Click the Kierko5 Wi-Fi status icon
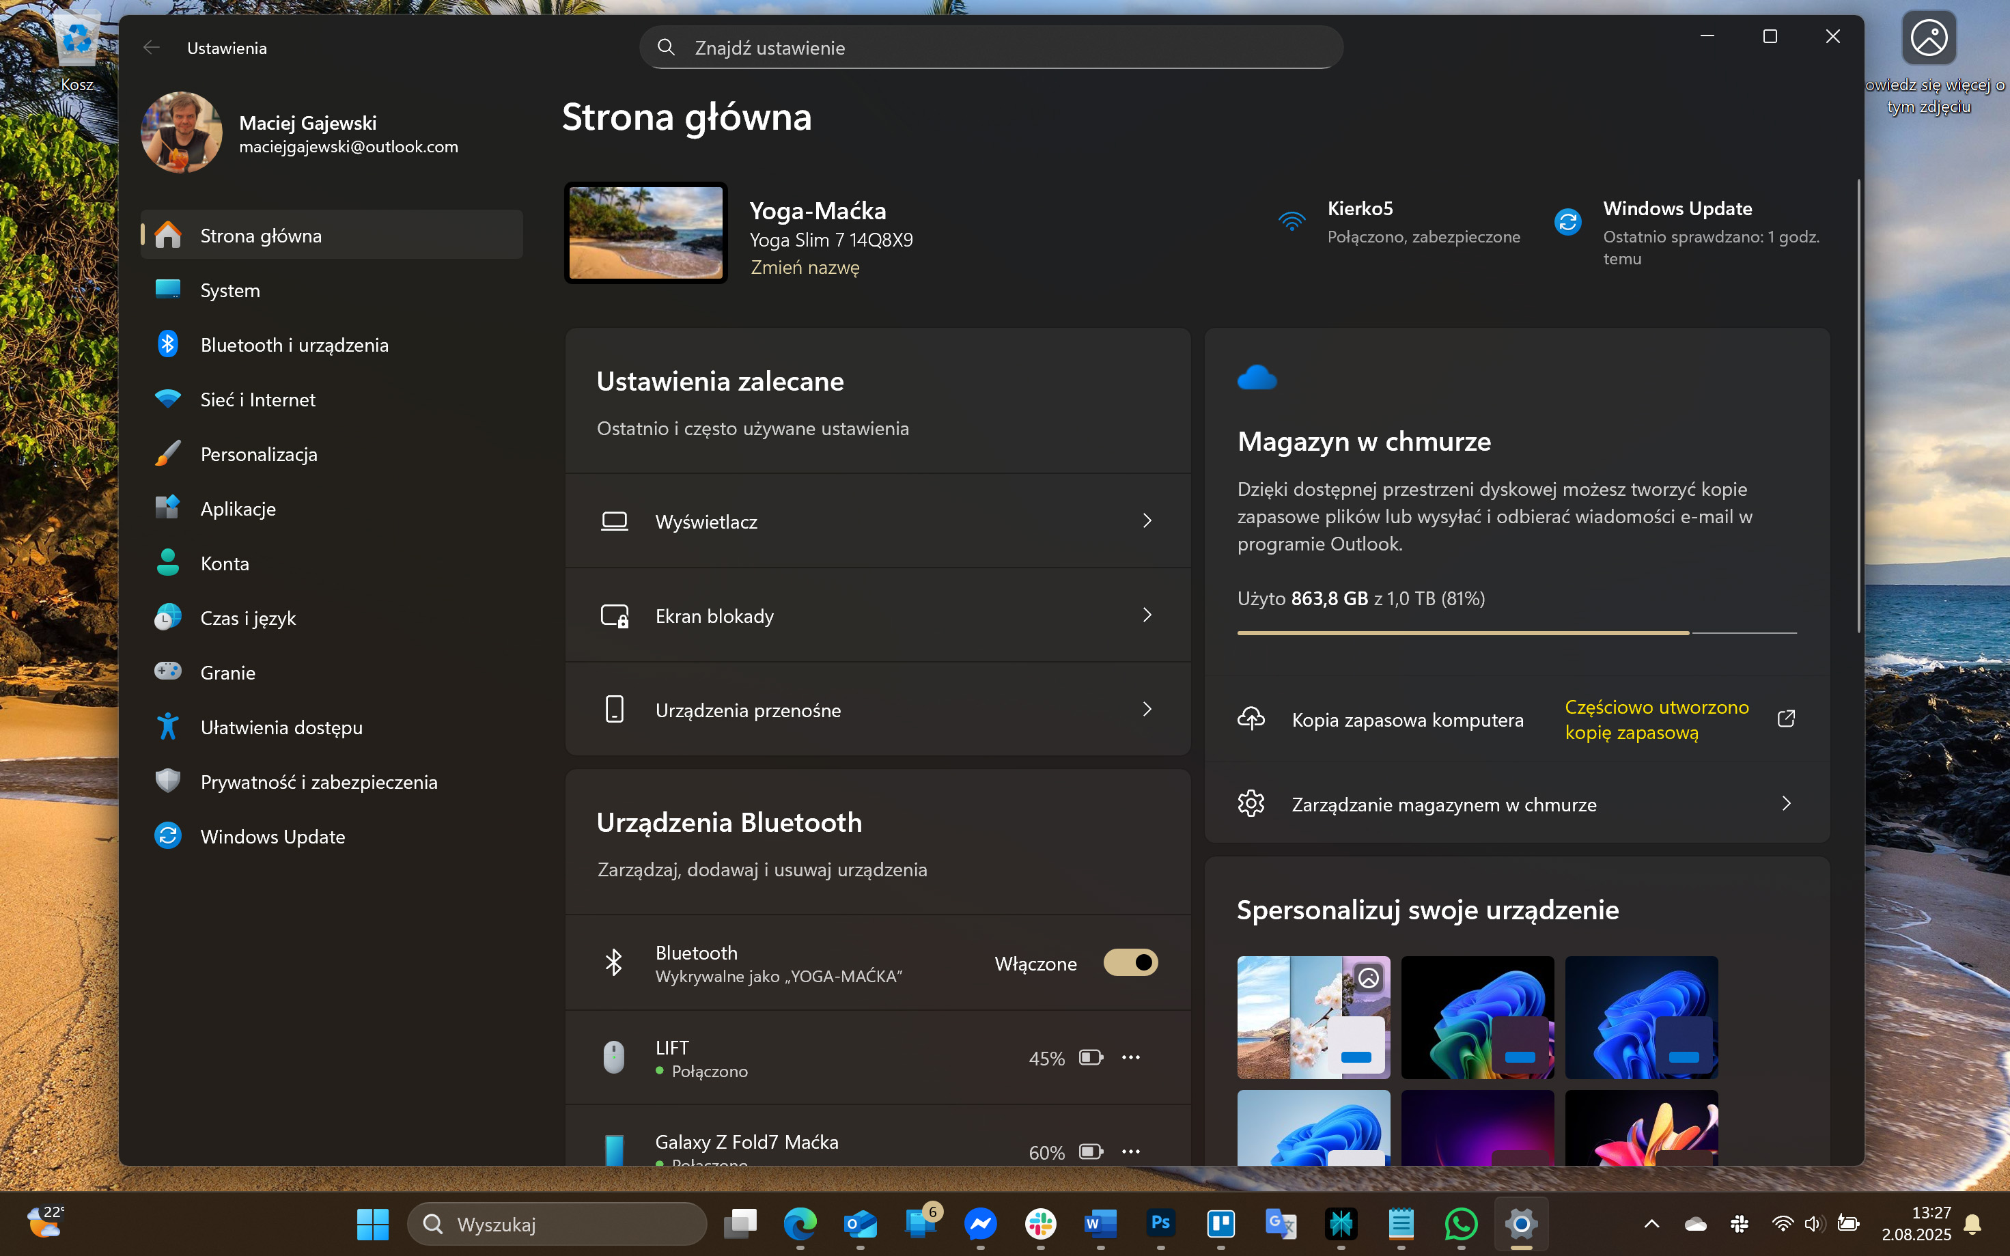 pos(1292,222)
